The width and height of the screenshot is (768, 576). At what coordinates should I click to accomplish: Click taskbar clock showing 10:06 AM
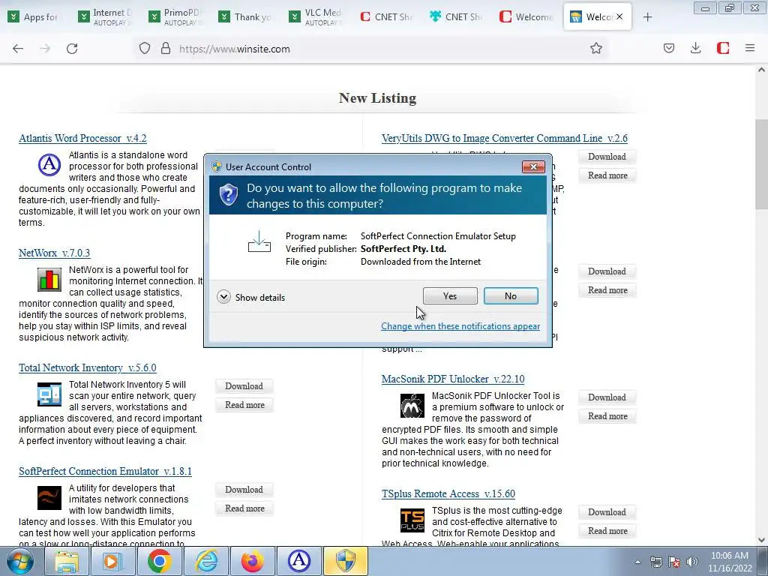click(729, 562)
